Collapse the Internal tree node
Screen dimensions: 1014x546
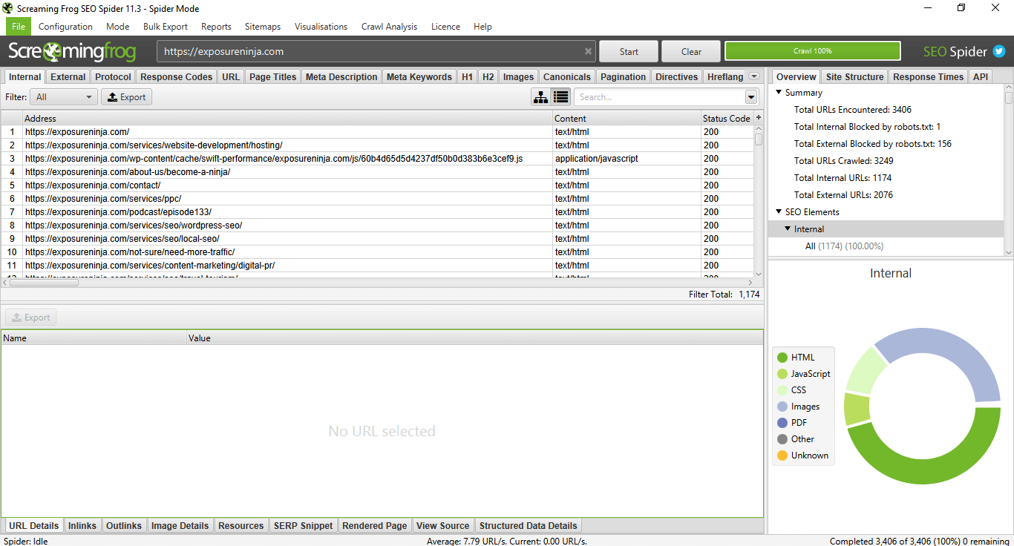point(788,229)
